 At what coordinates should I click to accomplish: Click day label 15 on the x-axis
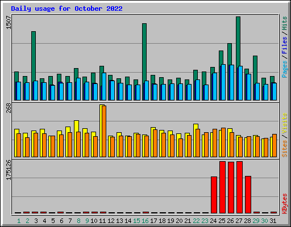coord(136,221)
